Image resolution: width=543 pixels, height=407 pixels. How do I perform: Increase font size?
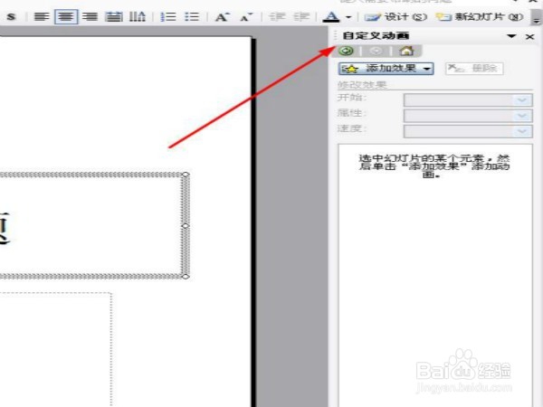pyautogui.click(x=223, y=16)
